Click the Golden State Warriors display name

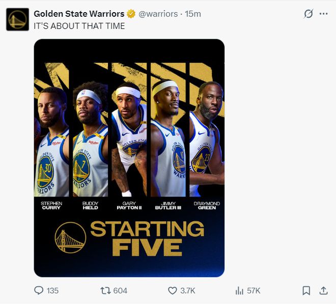coord(79,14)
